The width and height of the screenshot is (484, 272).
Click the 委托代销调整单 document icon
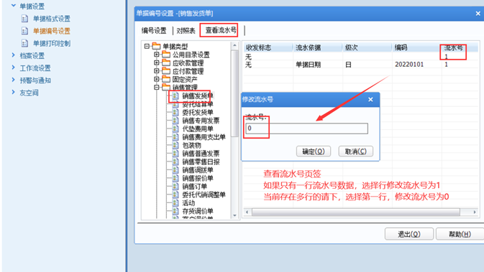tap(175, 194)
